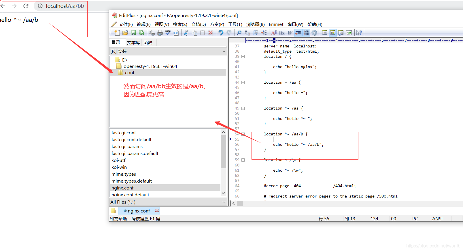This screenshot has height=251, width=463.
Task: Select koi-utf in file list
Action: pyautogui.click(x=118, y=160)
